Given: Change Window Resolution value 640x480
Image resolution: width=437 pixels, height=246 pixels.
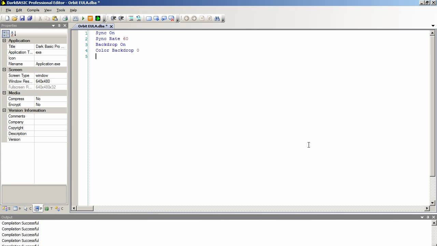Looking at the screenshot, I should 51,81.
